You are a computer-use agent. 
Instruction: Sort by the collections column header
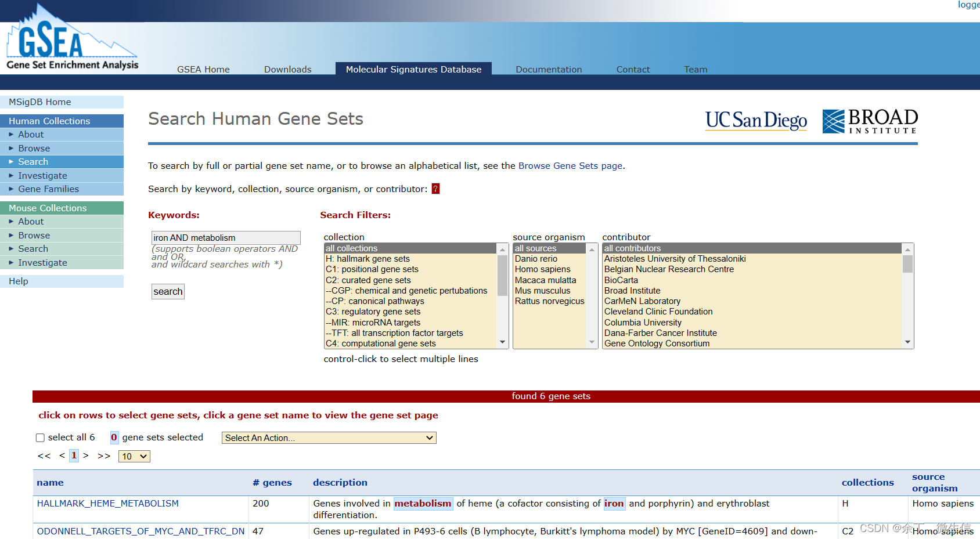[867, 483]
